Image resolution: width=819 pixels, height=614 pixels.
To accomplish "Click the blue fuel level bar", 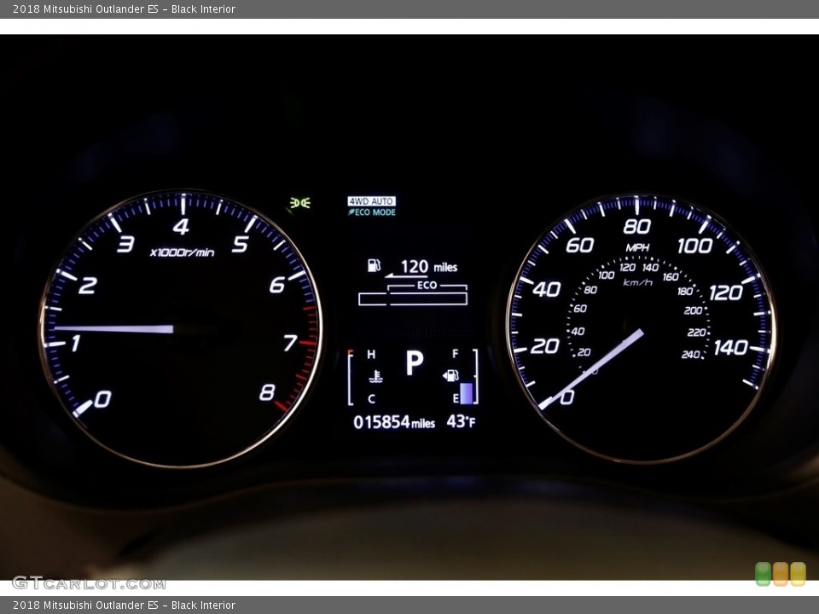I will coord(467,393).
